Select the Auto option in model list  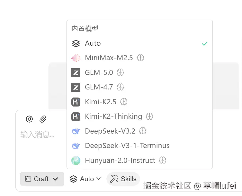click(93, 43)
